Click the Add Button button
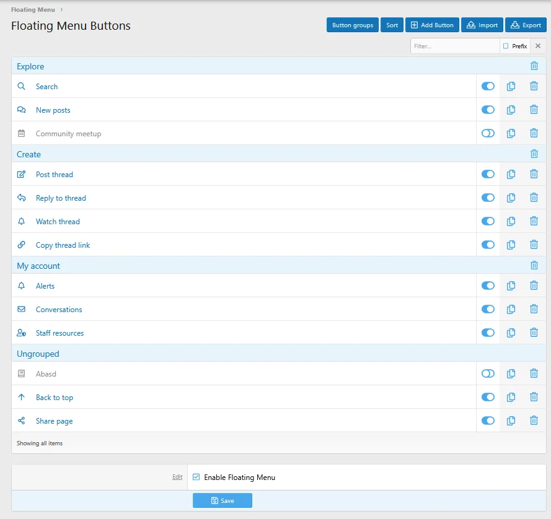Screen dimensions: 551x519 (432, 25)
